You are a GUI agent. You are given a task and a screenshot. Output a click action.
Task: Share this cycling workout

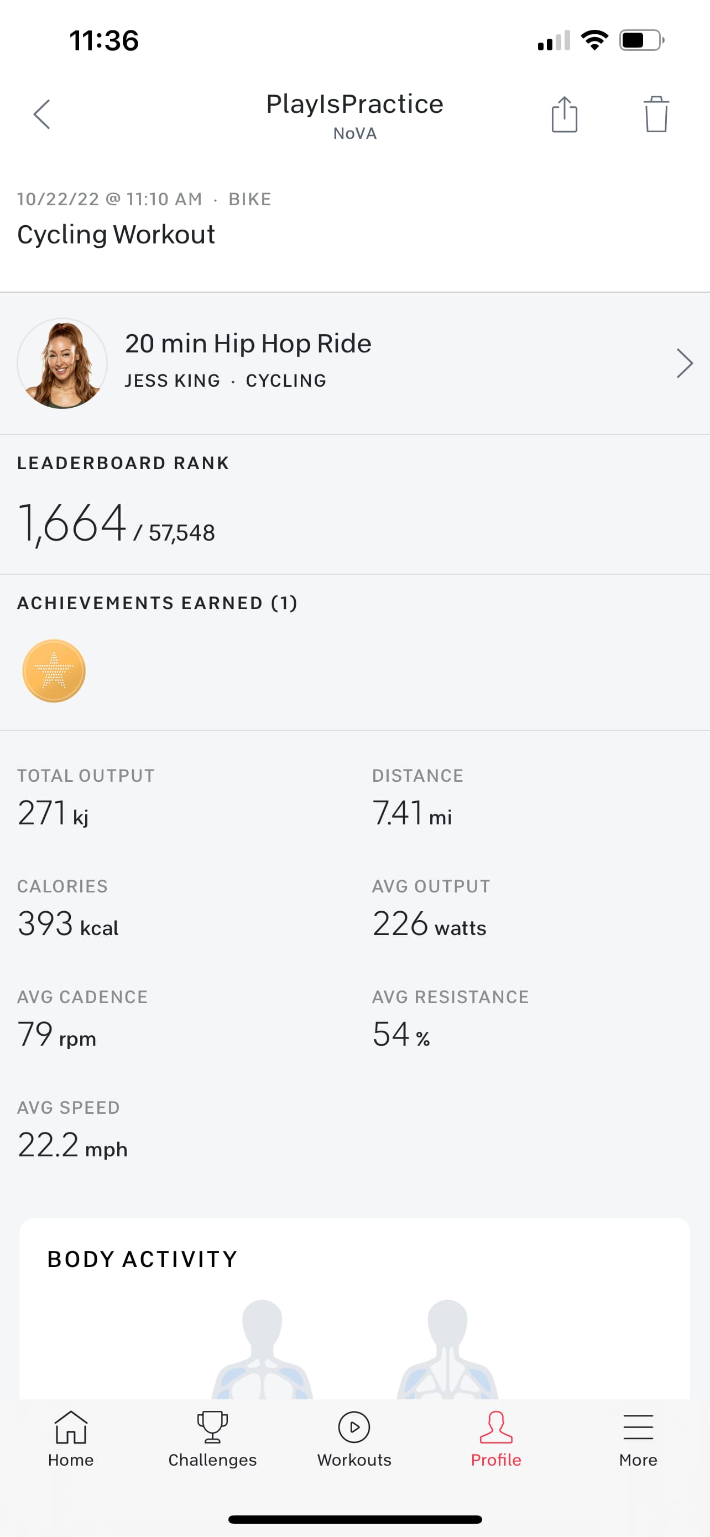[x=564, y=114]
